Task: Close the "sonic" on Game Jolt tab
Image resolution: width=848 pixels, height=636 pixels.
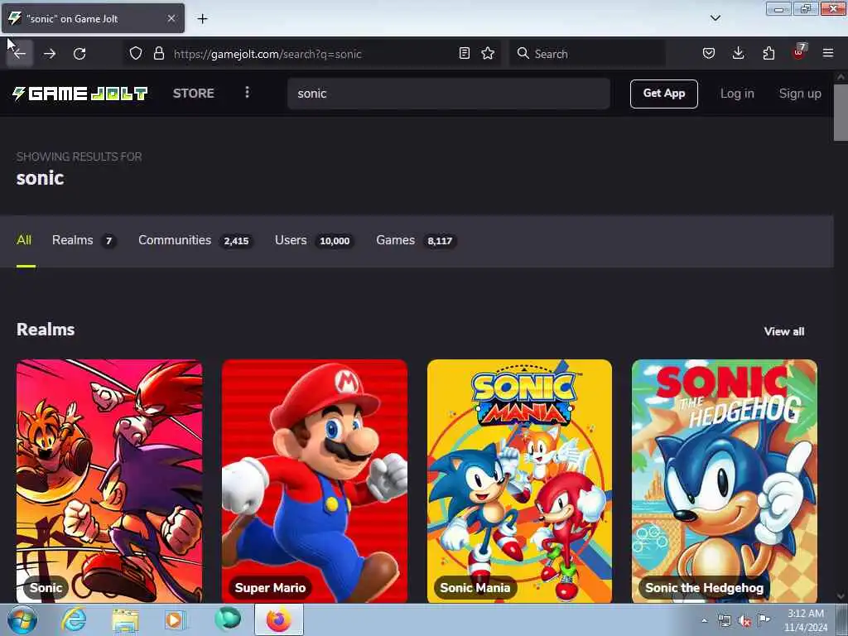Action: tap(171, 18)
